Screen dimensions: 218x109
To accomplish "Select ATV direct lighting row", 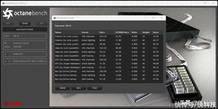I will click(109, 64).
